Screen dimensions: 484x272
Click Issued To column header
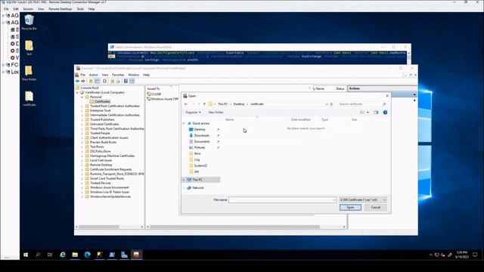[154, 89]
